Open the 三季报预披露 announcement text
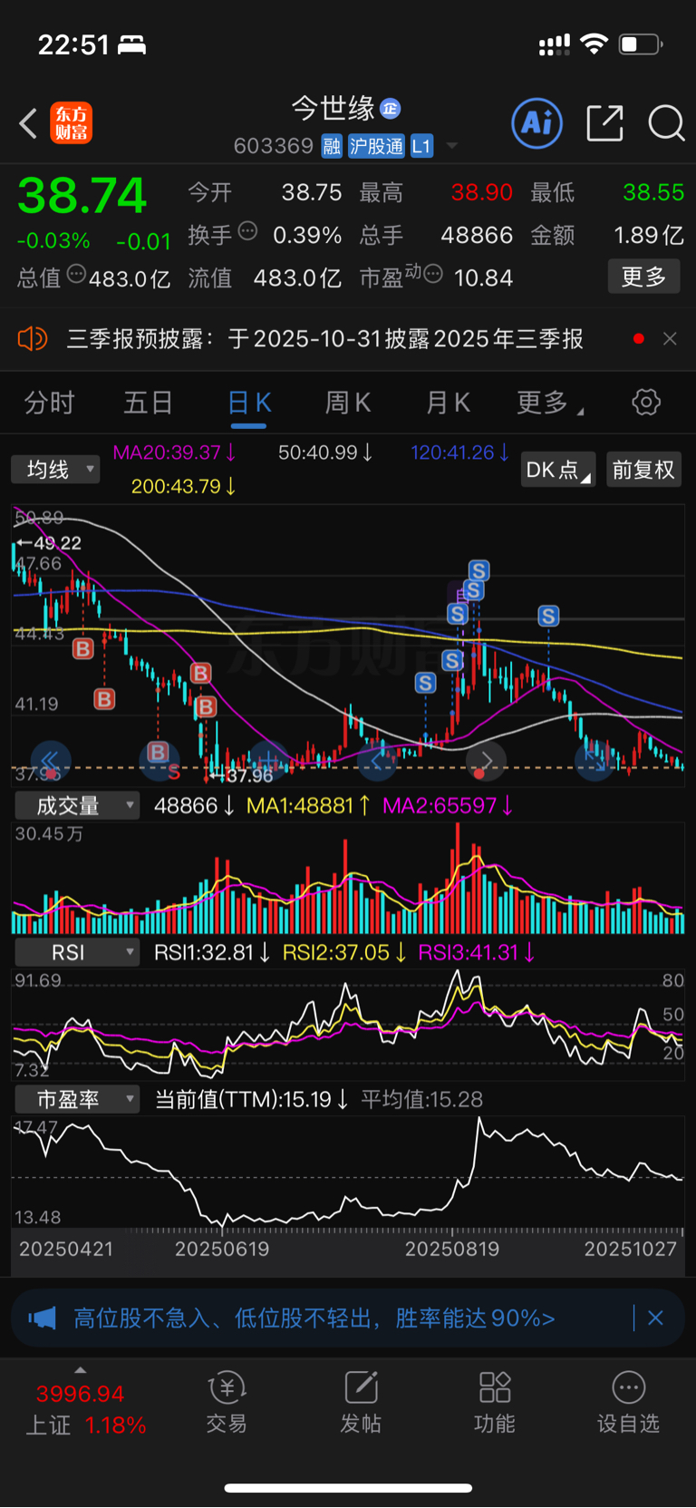Screen dimensions: 696x1508 click(x=325, y=339)
